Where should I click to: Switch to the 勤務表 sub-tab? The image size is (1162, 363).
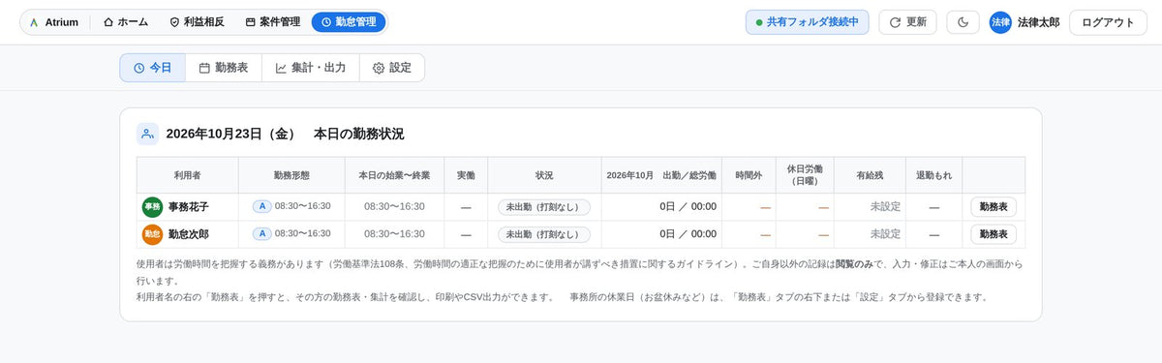tap(224, 68)
